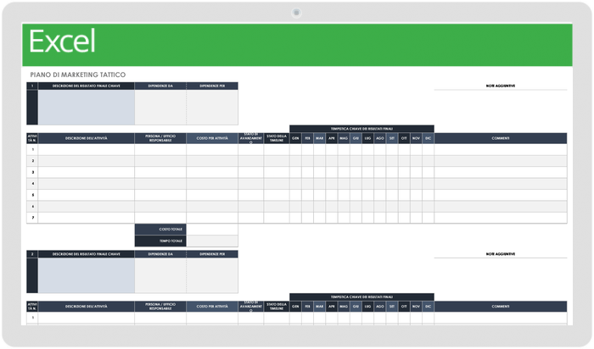Viewport: 594px width, 349px height.
Task: Click activity number 5 cell
Action: tap(32, 195)
